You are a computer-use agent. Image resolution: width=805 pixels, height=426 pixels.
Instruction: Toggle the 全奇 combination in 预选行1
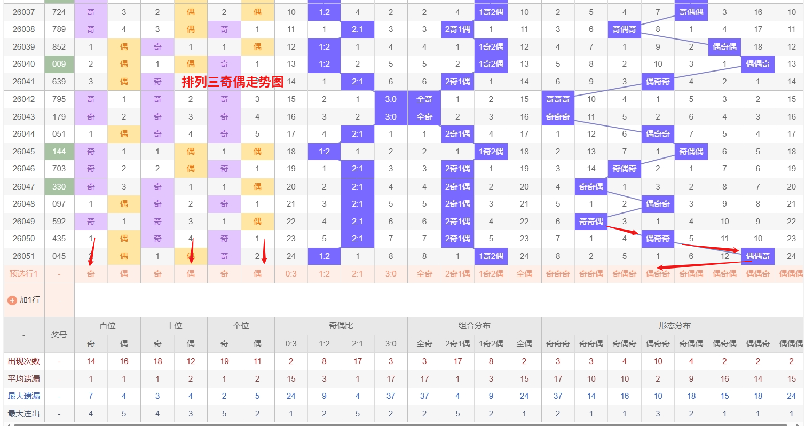coord(424,273)
